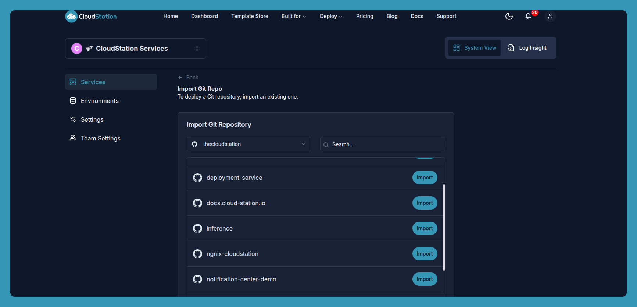Click GitHub icon in thecloudstation dropdown

(x=194, y=144)
